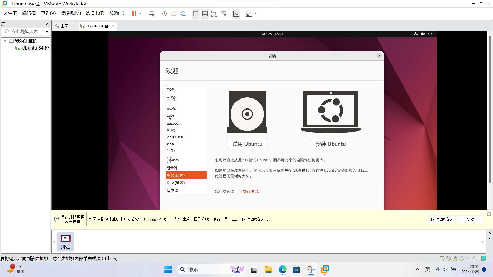This screenshot has width=493, height=277.
Task: Collapse the 我的计算机 tree node
Action: tap(5, 42)
